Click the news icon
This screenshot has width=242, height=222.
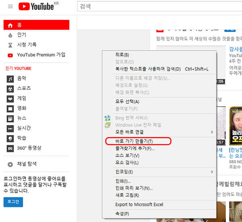10,119
